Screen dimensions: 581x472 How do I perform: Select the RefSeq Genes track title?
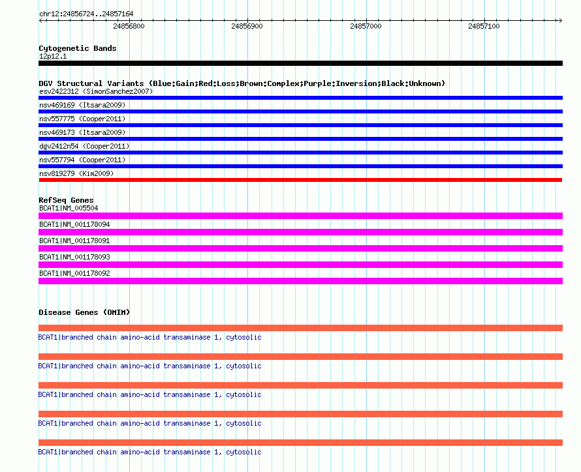pyautogui.click(x=66, y=201)
